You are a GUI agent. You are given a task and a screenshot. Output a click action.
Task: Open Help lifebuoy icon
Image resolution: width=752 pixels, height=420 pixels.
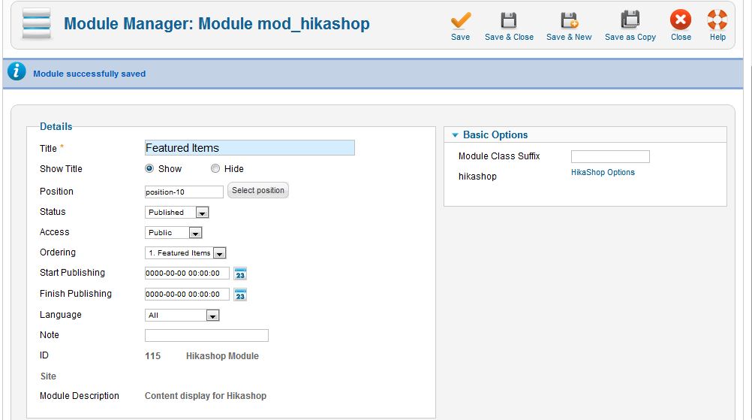717,20
